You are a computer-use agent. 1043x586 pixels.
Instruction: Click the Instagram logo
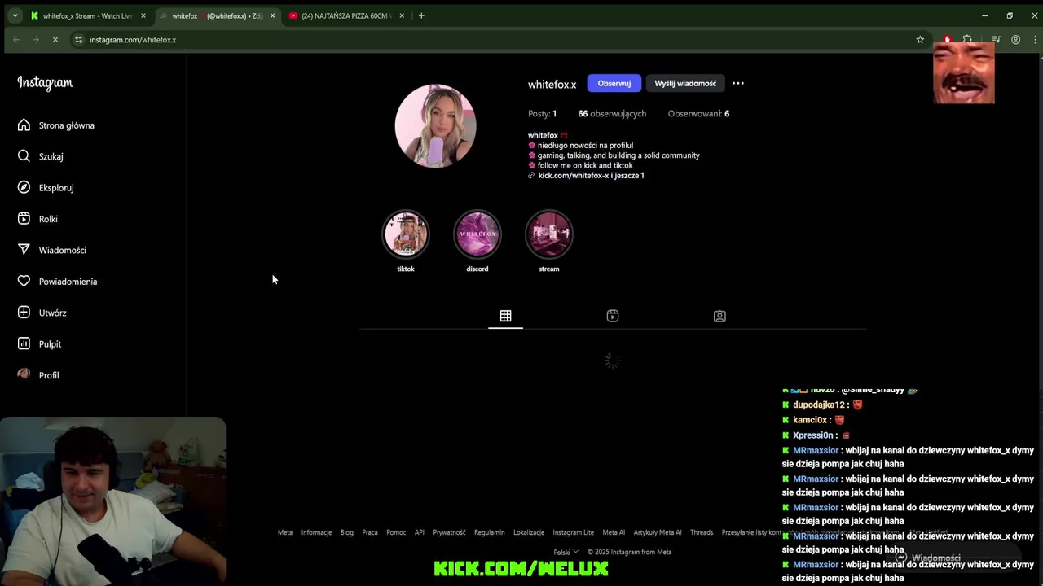[45, 83]
